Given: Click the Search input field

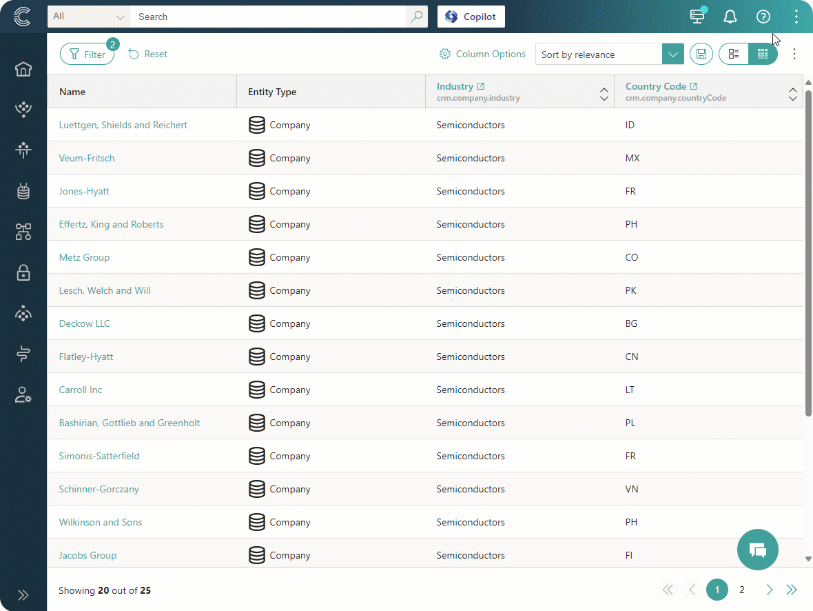Looking at the screenshot, I should click(269, 17).
